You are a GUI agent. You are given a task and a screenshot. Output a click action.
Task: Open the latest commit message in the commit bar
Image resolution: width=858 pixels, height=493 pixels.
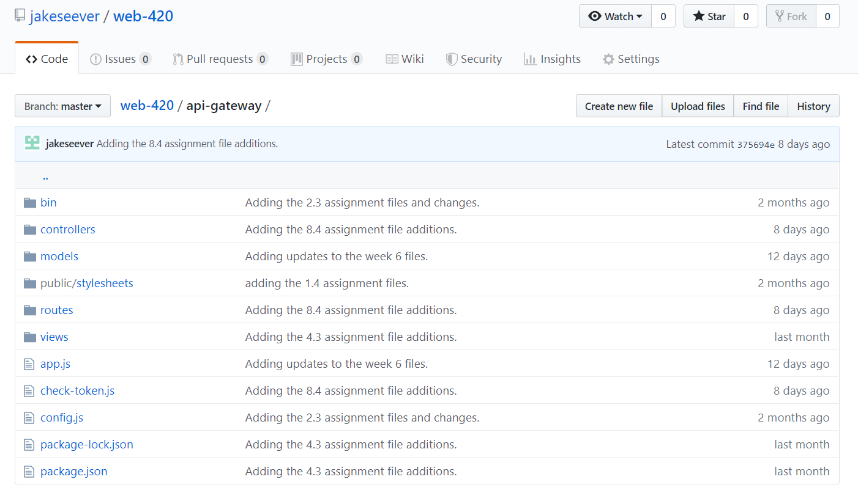(187, 144)
